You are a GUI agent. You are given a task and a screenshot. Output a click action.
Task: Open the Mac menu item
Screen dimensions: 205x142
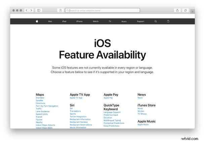(50, 21)
